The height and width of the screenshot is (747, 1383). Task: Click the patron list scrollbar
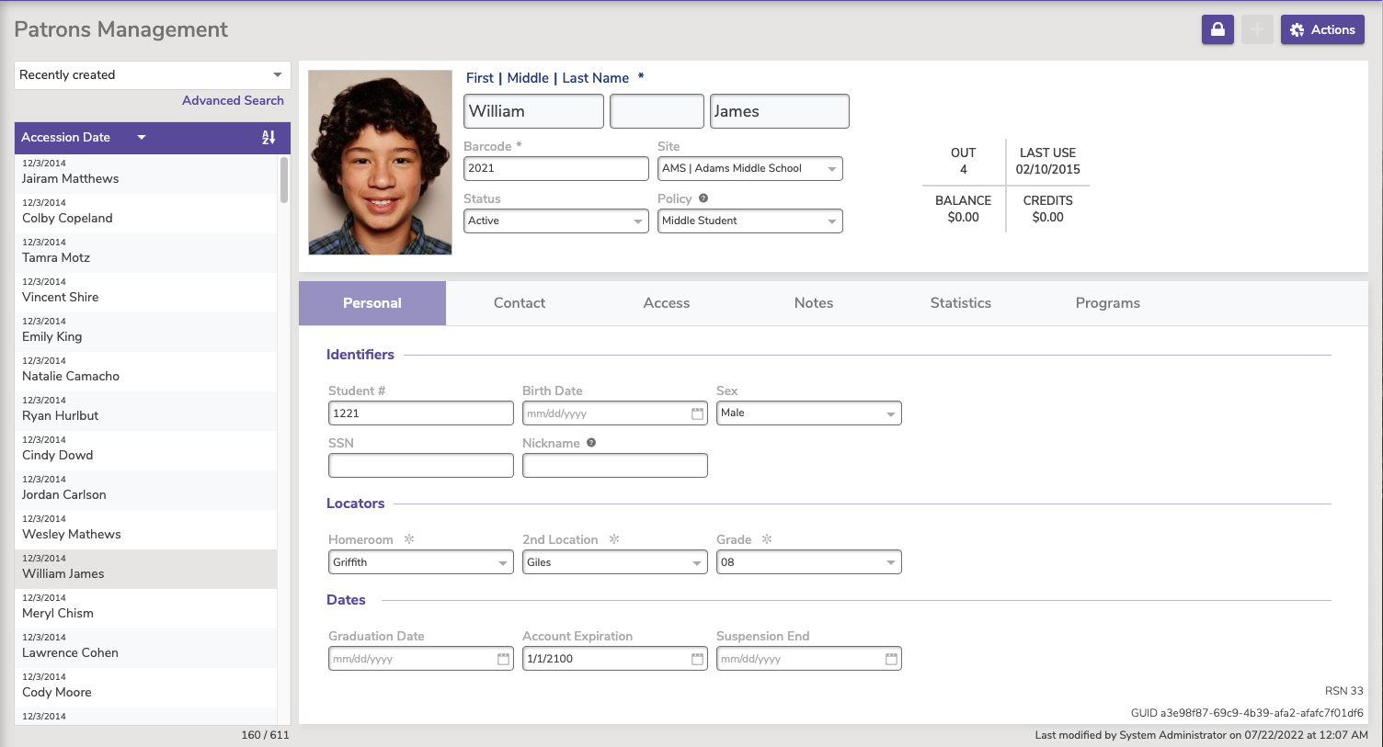coord(284,180)
